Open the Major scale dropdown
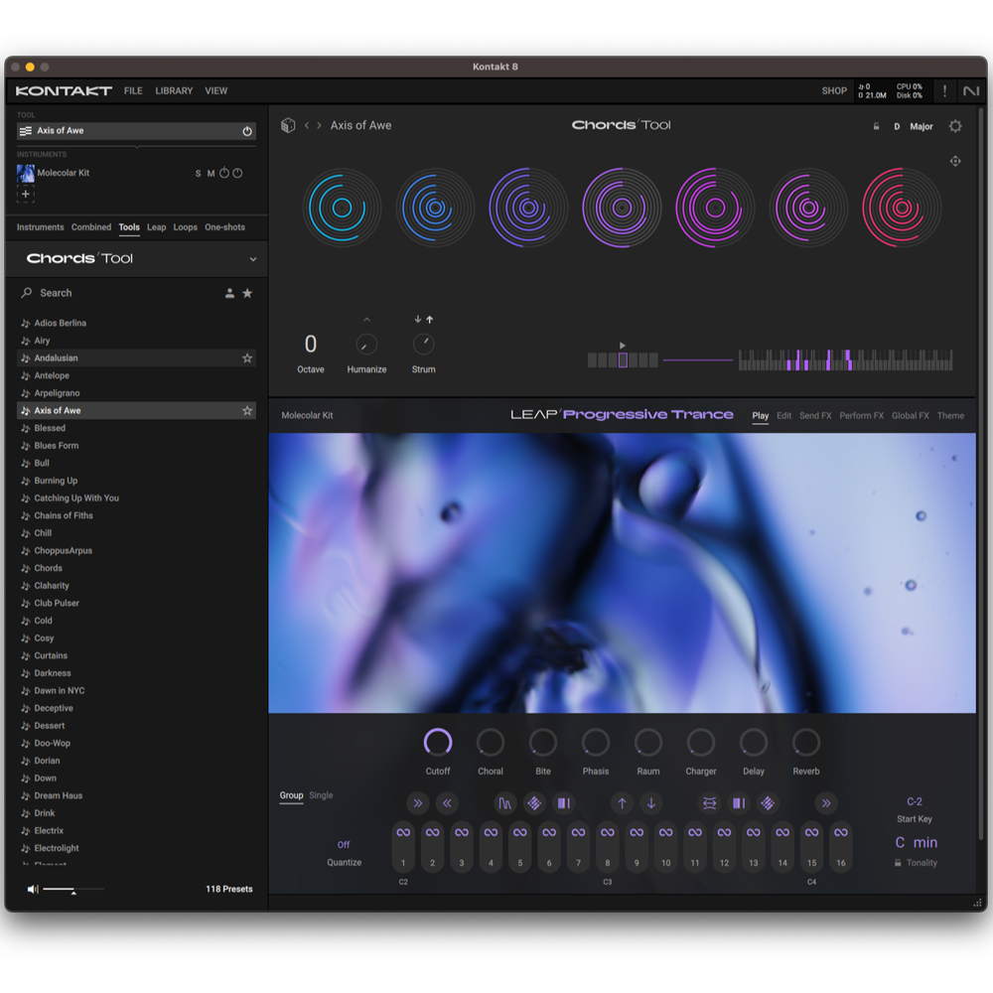The height and width of the screenshot is (993, 993). (x=920, y=126)
